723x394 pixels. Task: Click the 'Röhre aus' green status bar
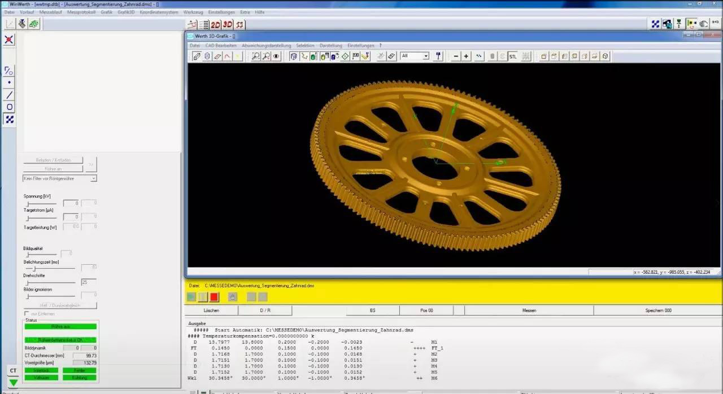point(60,326)
